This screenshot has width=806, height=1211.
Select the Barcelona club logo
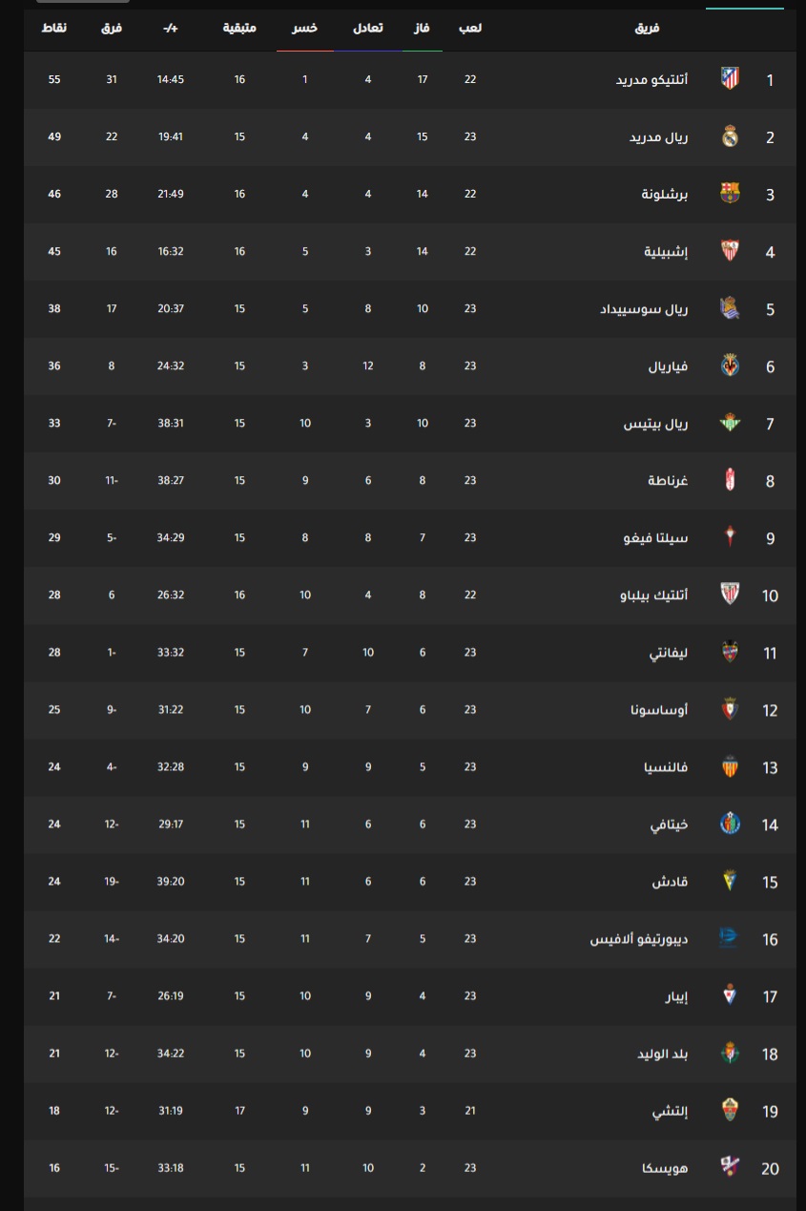730,194
